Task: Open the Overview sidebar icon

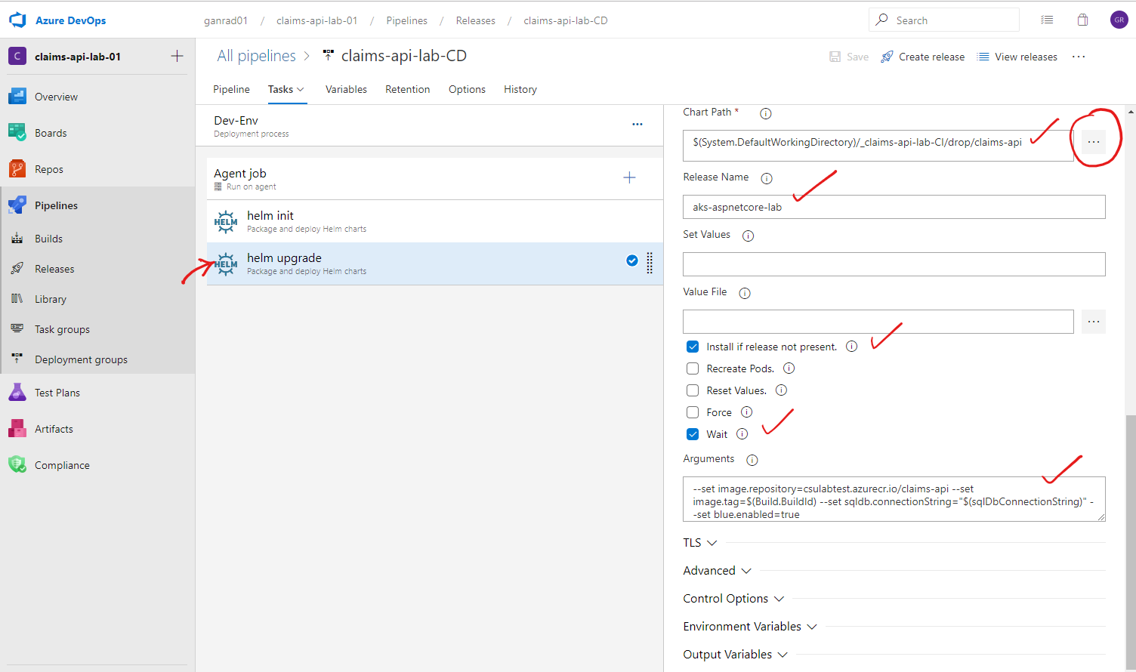Action: click(x=17, y=97)
